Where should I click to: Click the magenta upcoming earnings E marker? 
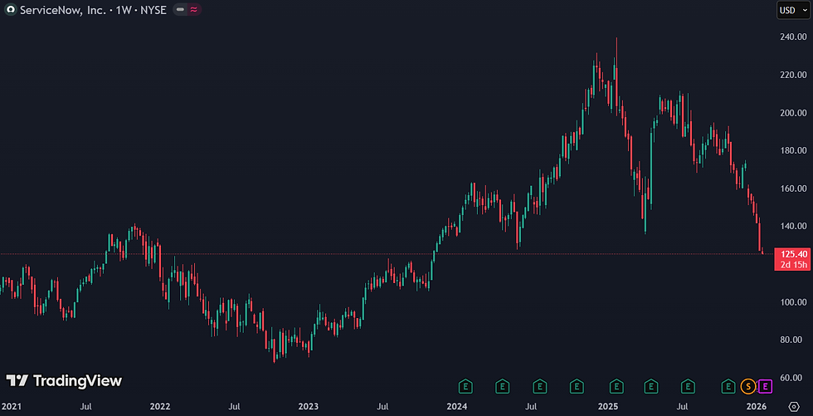[765, 386]
